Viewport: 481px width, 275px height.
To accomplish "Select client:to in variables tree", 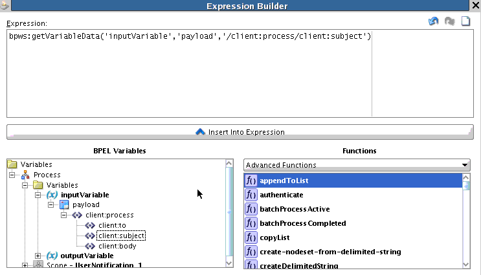I will (x=112, y=225).
